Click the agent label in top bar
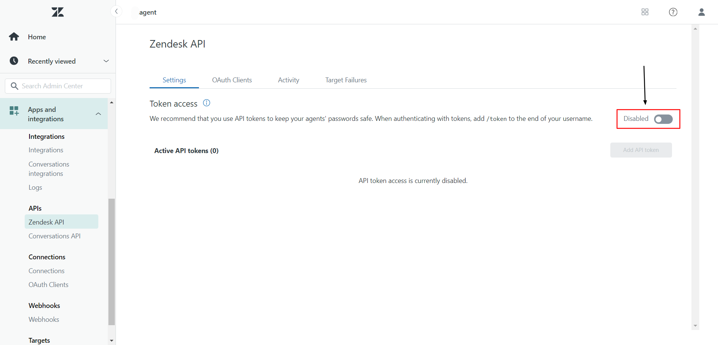The height and width of the screenshot is (345, 718). click(148, 12)
